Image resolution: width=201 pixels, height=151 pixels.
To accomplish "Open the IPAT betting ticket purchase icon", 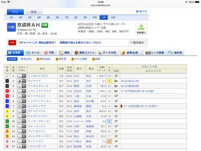I will click(141, 29).
